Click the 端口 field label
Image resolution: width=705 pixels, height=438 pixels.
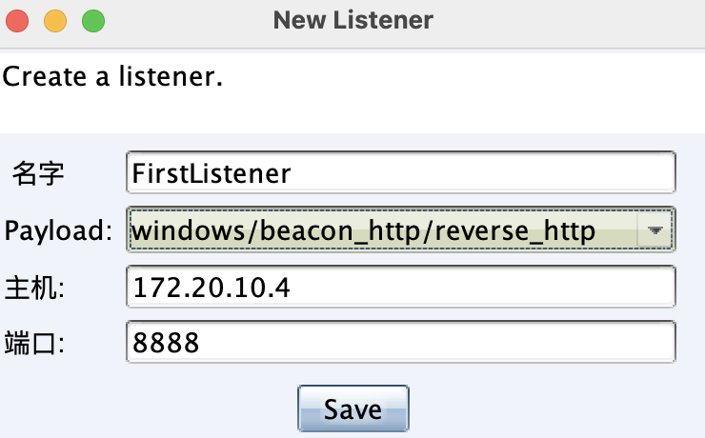[33, 343]
